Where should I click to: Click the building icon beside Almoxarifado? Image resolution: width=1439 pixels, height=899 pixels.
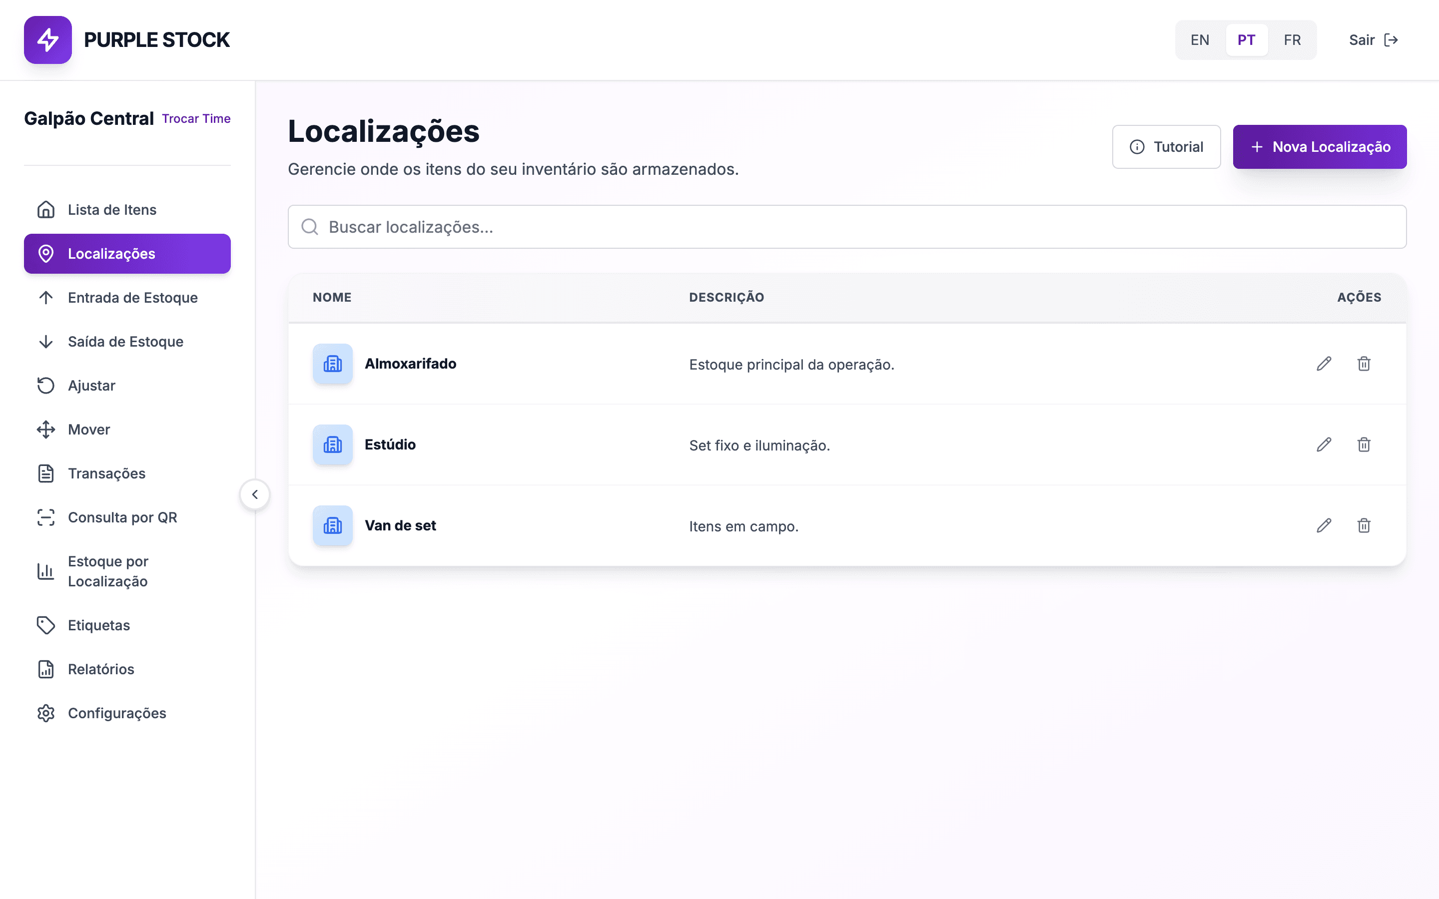(x=332, y=364)
